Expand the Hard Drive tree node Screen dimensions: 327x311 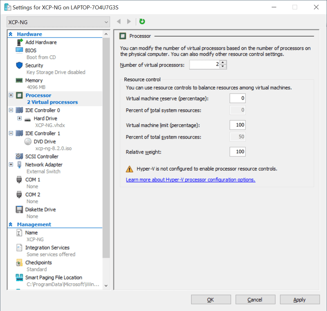click(x=19, y=119)
